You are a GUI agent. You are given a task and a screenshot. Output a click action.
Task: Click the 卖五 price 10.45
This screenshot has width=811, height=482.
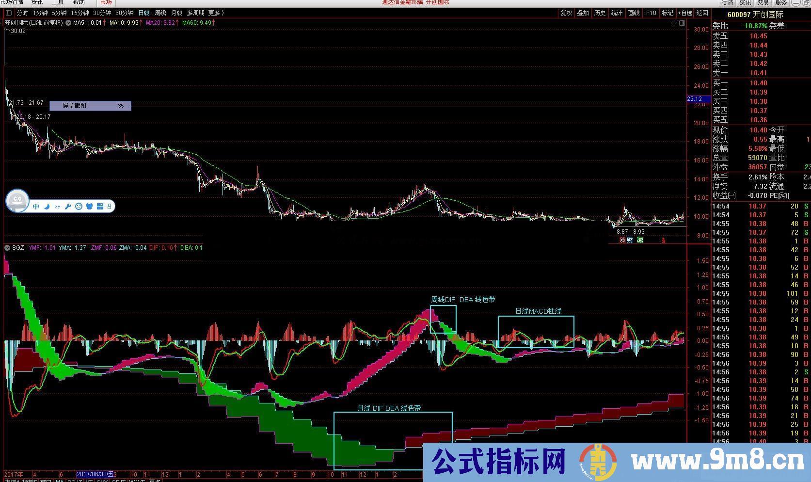tap(758, 36)
